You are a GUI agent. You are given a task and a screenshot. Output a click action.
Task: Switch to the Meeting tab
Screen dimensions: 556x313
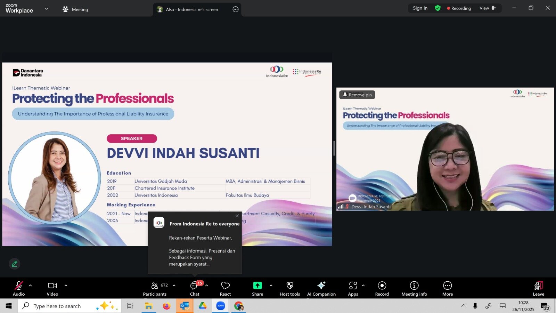(x=75, y=9)
